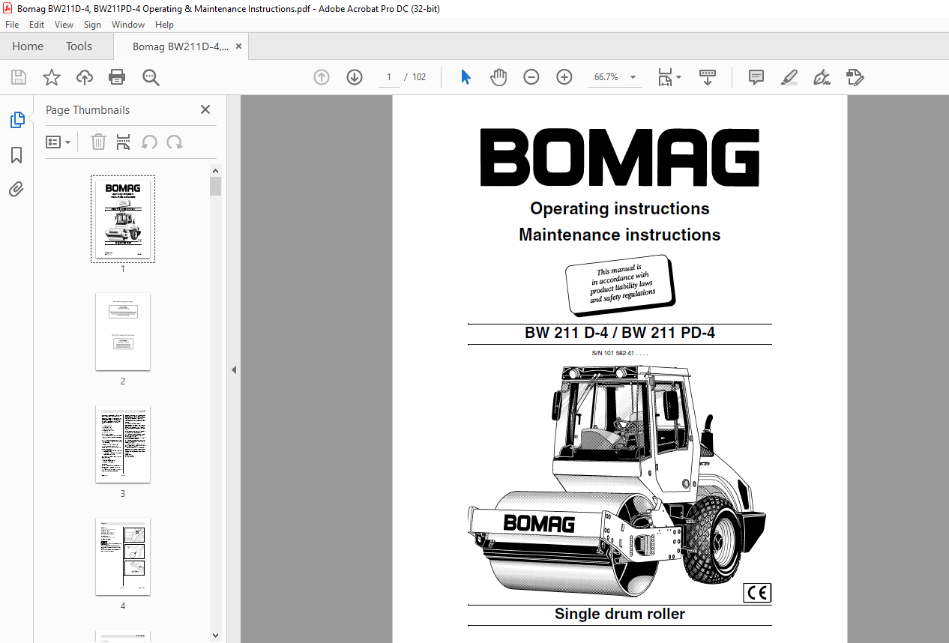Click the Save file icon

click(x=19, y=77)
